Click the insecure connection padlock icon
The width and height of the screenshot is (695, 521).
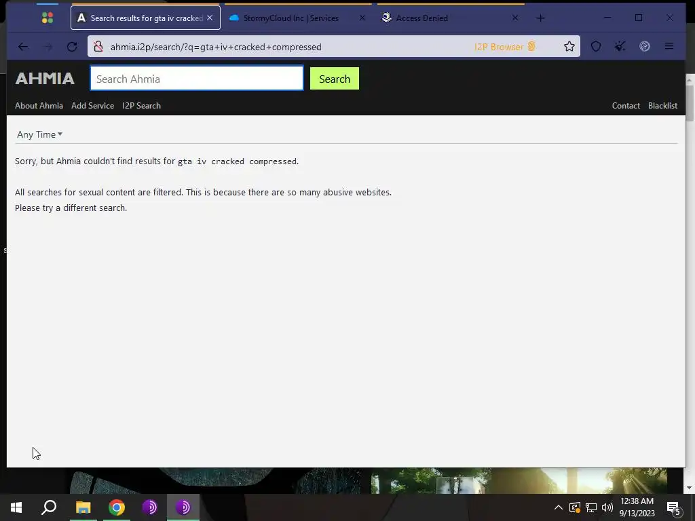coord(98,47)
